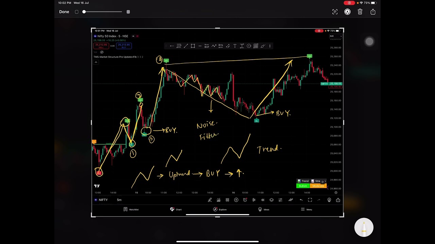Open the pencil drawing tools icon
435x244 pixels.
click(210, 200)
